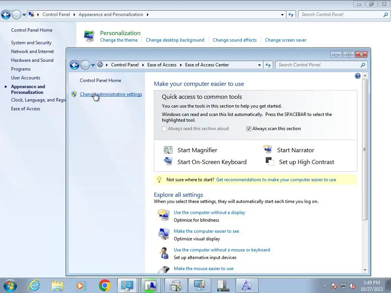Click the Action Center flag tray icon
The width and height of the screenshot is (391, 293).
point(334,286)
